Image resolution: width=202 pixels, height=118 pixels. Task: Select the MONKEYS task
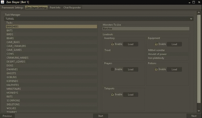pyautogui.click(x=52, y=93)
